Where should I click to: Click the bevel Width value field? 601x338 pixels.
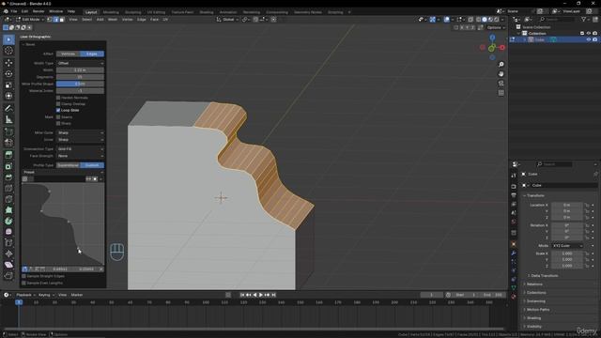[x=80, y=70]
